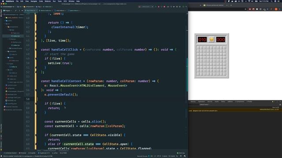Open the Memory tab in DevTools
The height and width of the screenshot is (158, 282).
tap(193, 101)
